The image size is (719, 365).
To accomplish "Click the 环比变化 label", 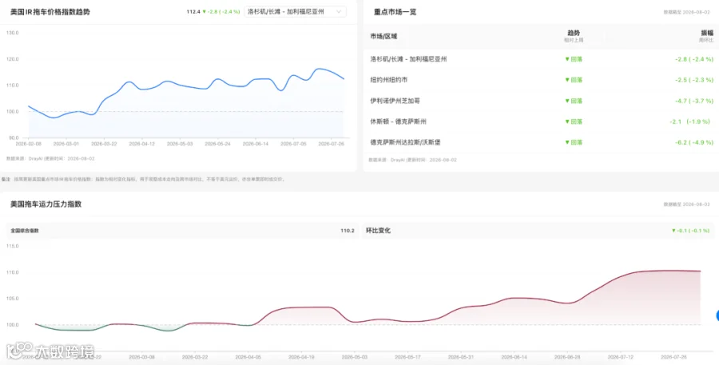I will click(x=379, y=231).
